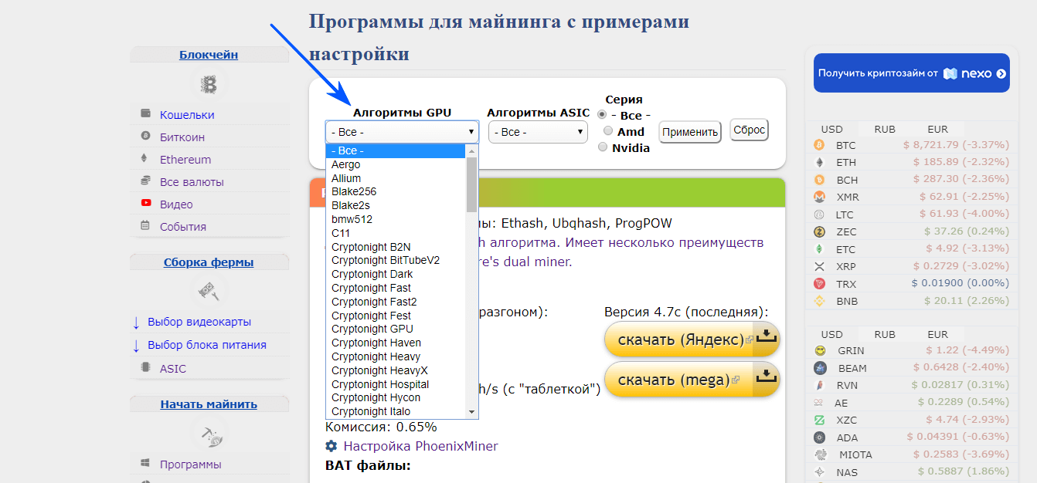Viewport: 1037px width, 483px height.
Task: Switch second price table to EUR
Action: [937, 335]
